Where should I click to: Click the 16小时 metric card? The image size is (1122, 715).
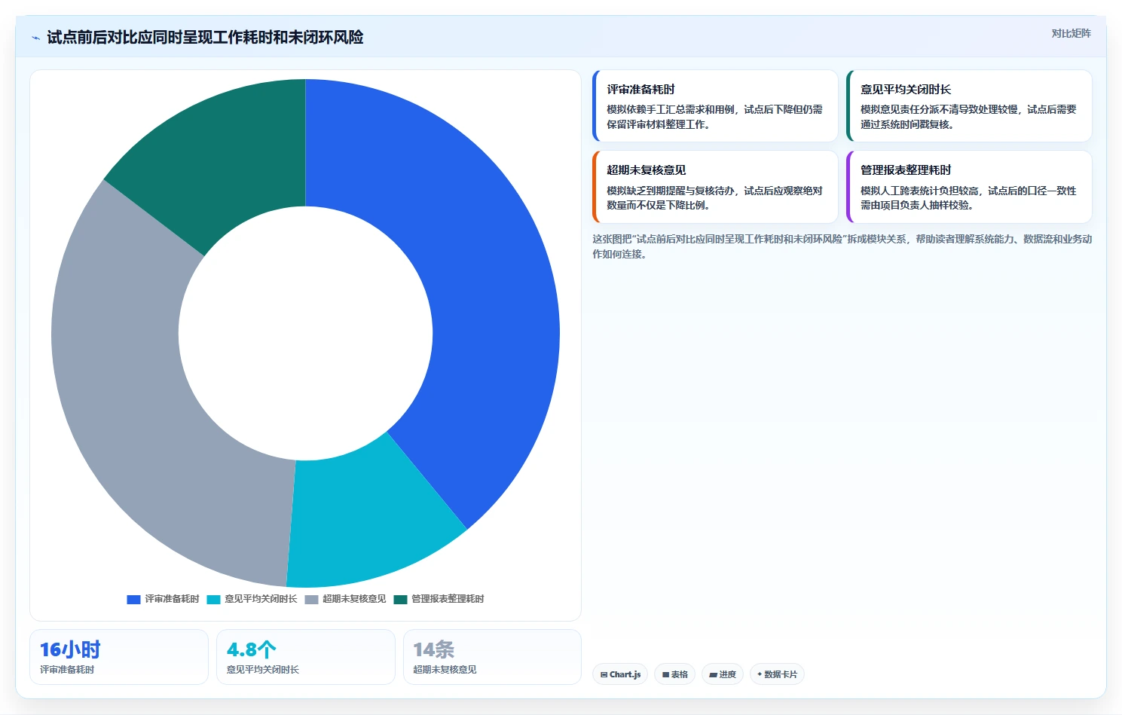[119, 657]
